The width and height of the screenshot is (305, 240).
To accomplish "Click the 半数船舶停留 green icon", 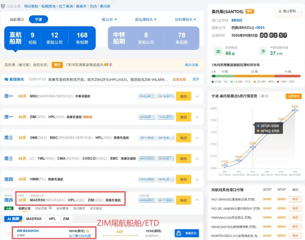I will click(x=263, y=51).
